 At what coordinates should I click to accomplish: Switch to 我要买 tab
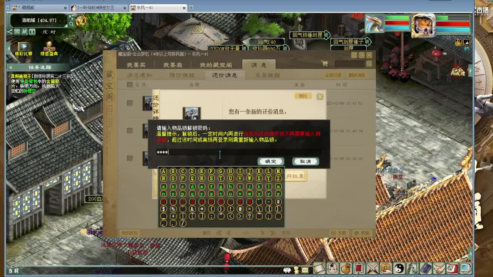point(136,65)
